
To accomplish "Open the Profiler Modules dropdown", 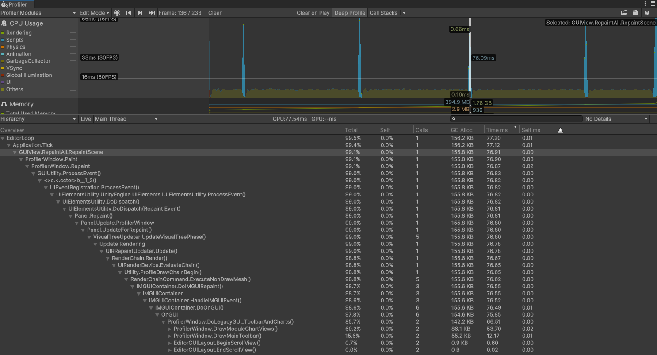I will [38, 13].
